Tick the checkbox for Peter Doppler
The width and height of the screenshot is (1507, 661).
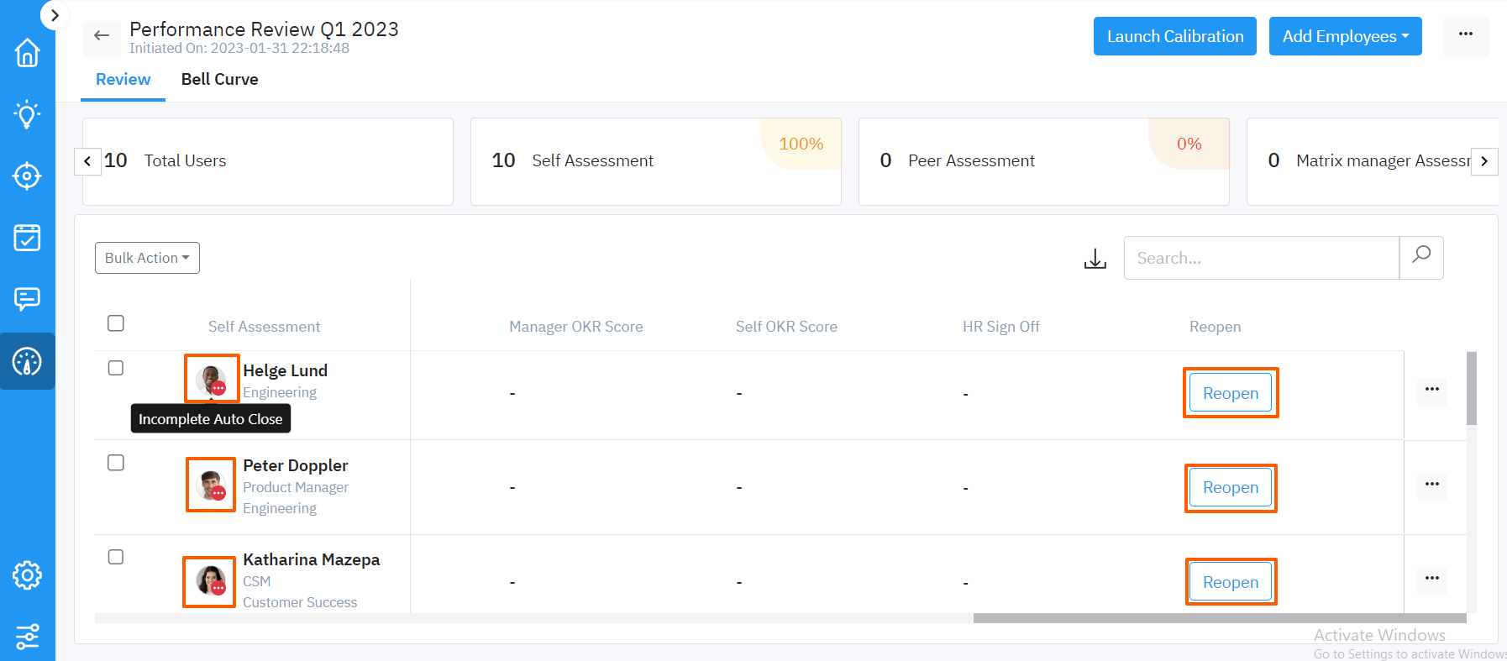click(x=116, y=463)
